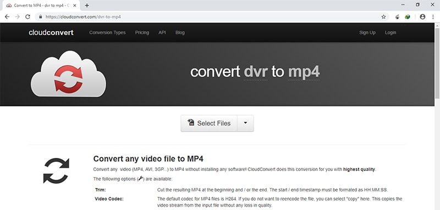Image resolution: width=440 pixels, height=210 pixels.
Task: Close the Convert to MP4 tab
Action: tap(75, 5)
